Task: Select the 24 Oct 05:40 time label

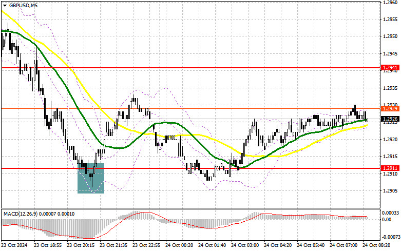Action: coord(311,245)
